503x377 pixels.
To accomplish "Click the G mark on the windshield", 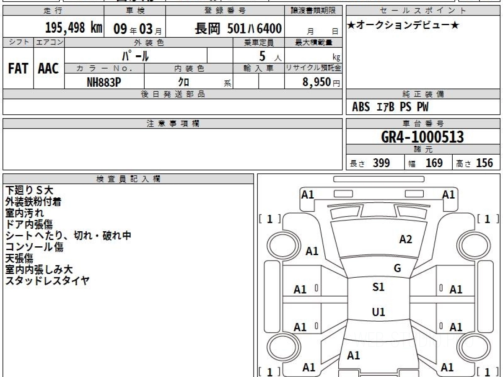I will point(397,269).
